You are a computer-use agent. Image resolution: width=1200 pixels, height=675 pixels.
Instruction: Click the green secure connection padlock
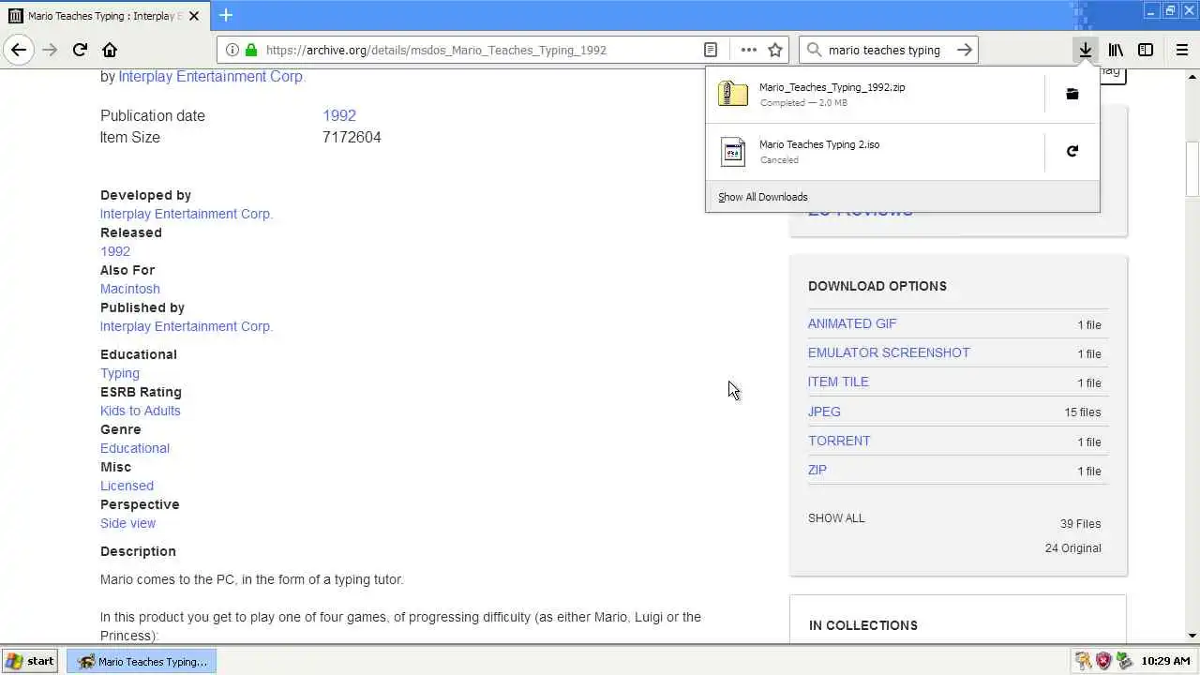(x=250, y=50)
